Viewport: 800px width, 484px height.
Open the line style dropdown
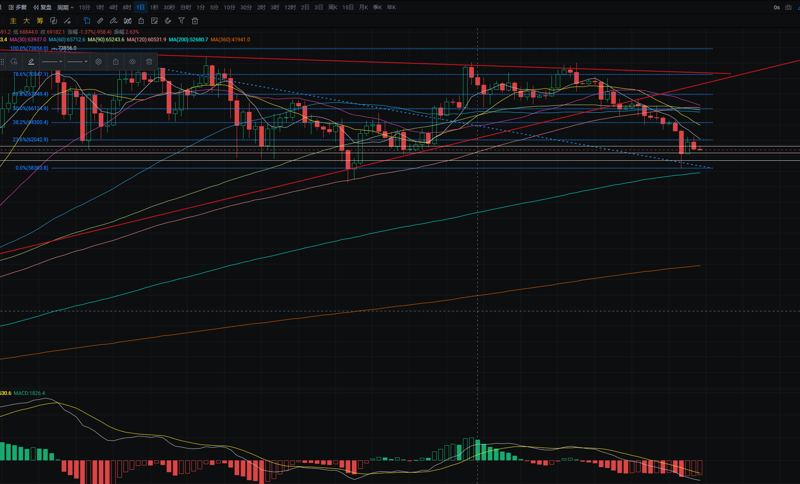52,62
